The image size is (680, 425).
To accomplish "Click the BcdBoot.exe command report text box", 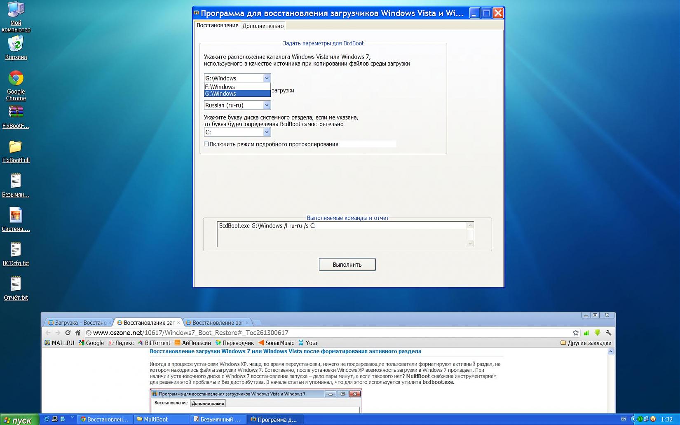I will point(345,234).
